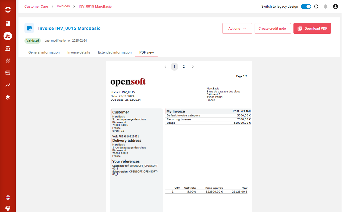Select PDF view tab
Viewport: 344px width, 212px height.
(146, 52)
